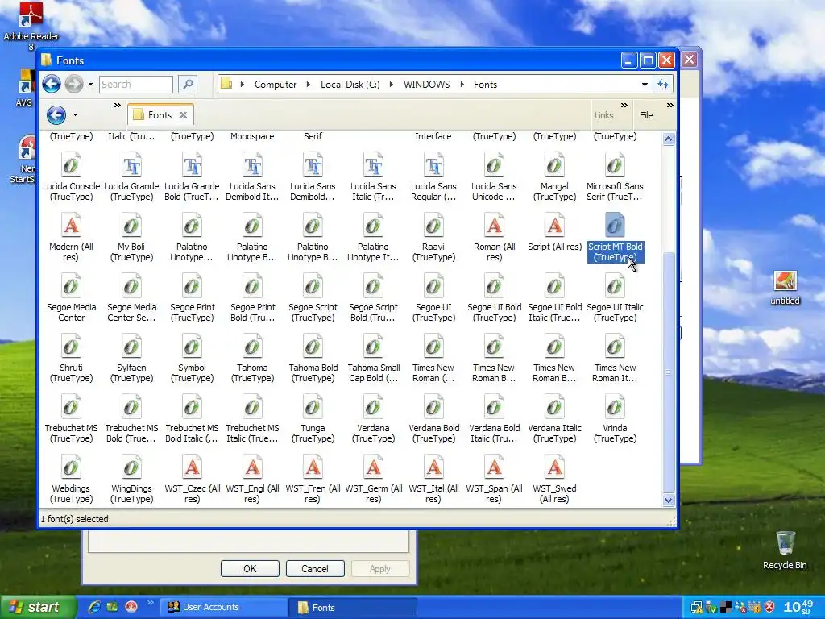Viewport: 825px width, 619px height.
Task: Select the Modern (All res) font icon
Action: click(71, 226)
